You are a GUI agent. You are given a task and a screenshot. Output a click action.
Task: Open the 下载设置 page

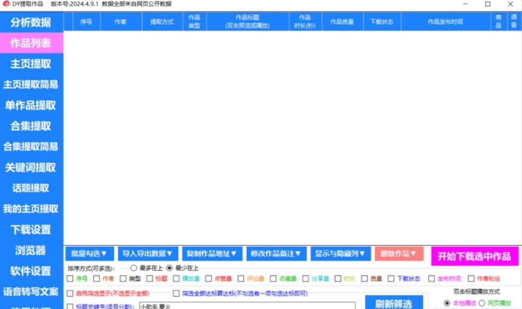[x=31, y=230]
